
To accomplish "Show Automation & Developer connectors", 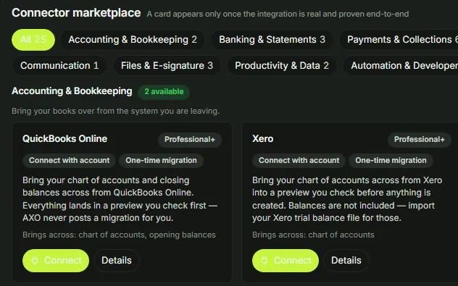I will [x=401, y=66].
